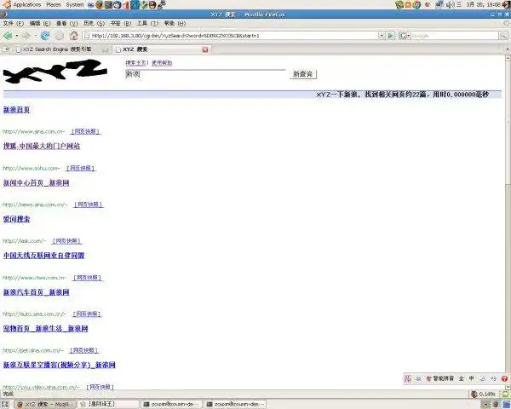Open 网页快照 for news.sina.com.cn

[x=89, y=204]
